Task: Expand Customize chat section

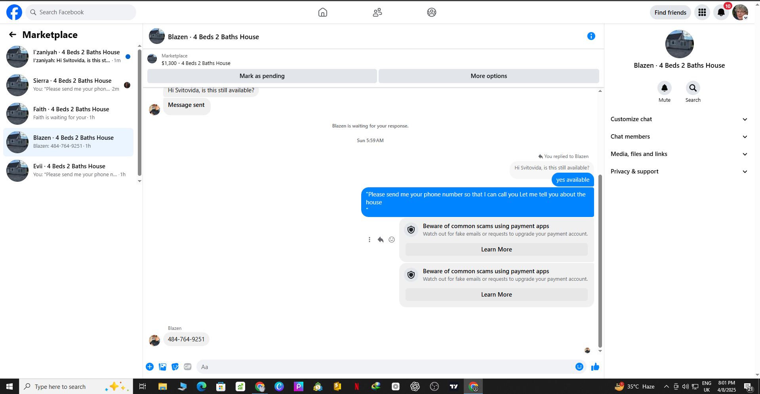Action: coord(679,119)
